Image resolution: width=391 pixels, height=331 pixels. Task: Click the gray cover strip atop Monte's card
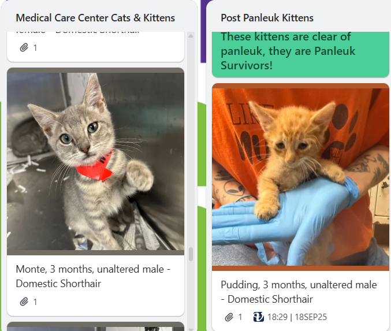pyautogui.click(x=95, y=70)
